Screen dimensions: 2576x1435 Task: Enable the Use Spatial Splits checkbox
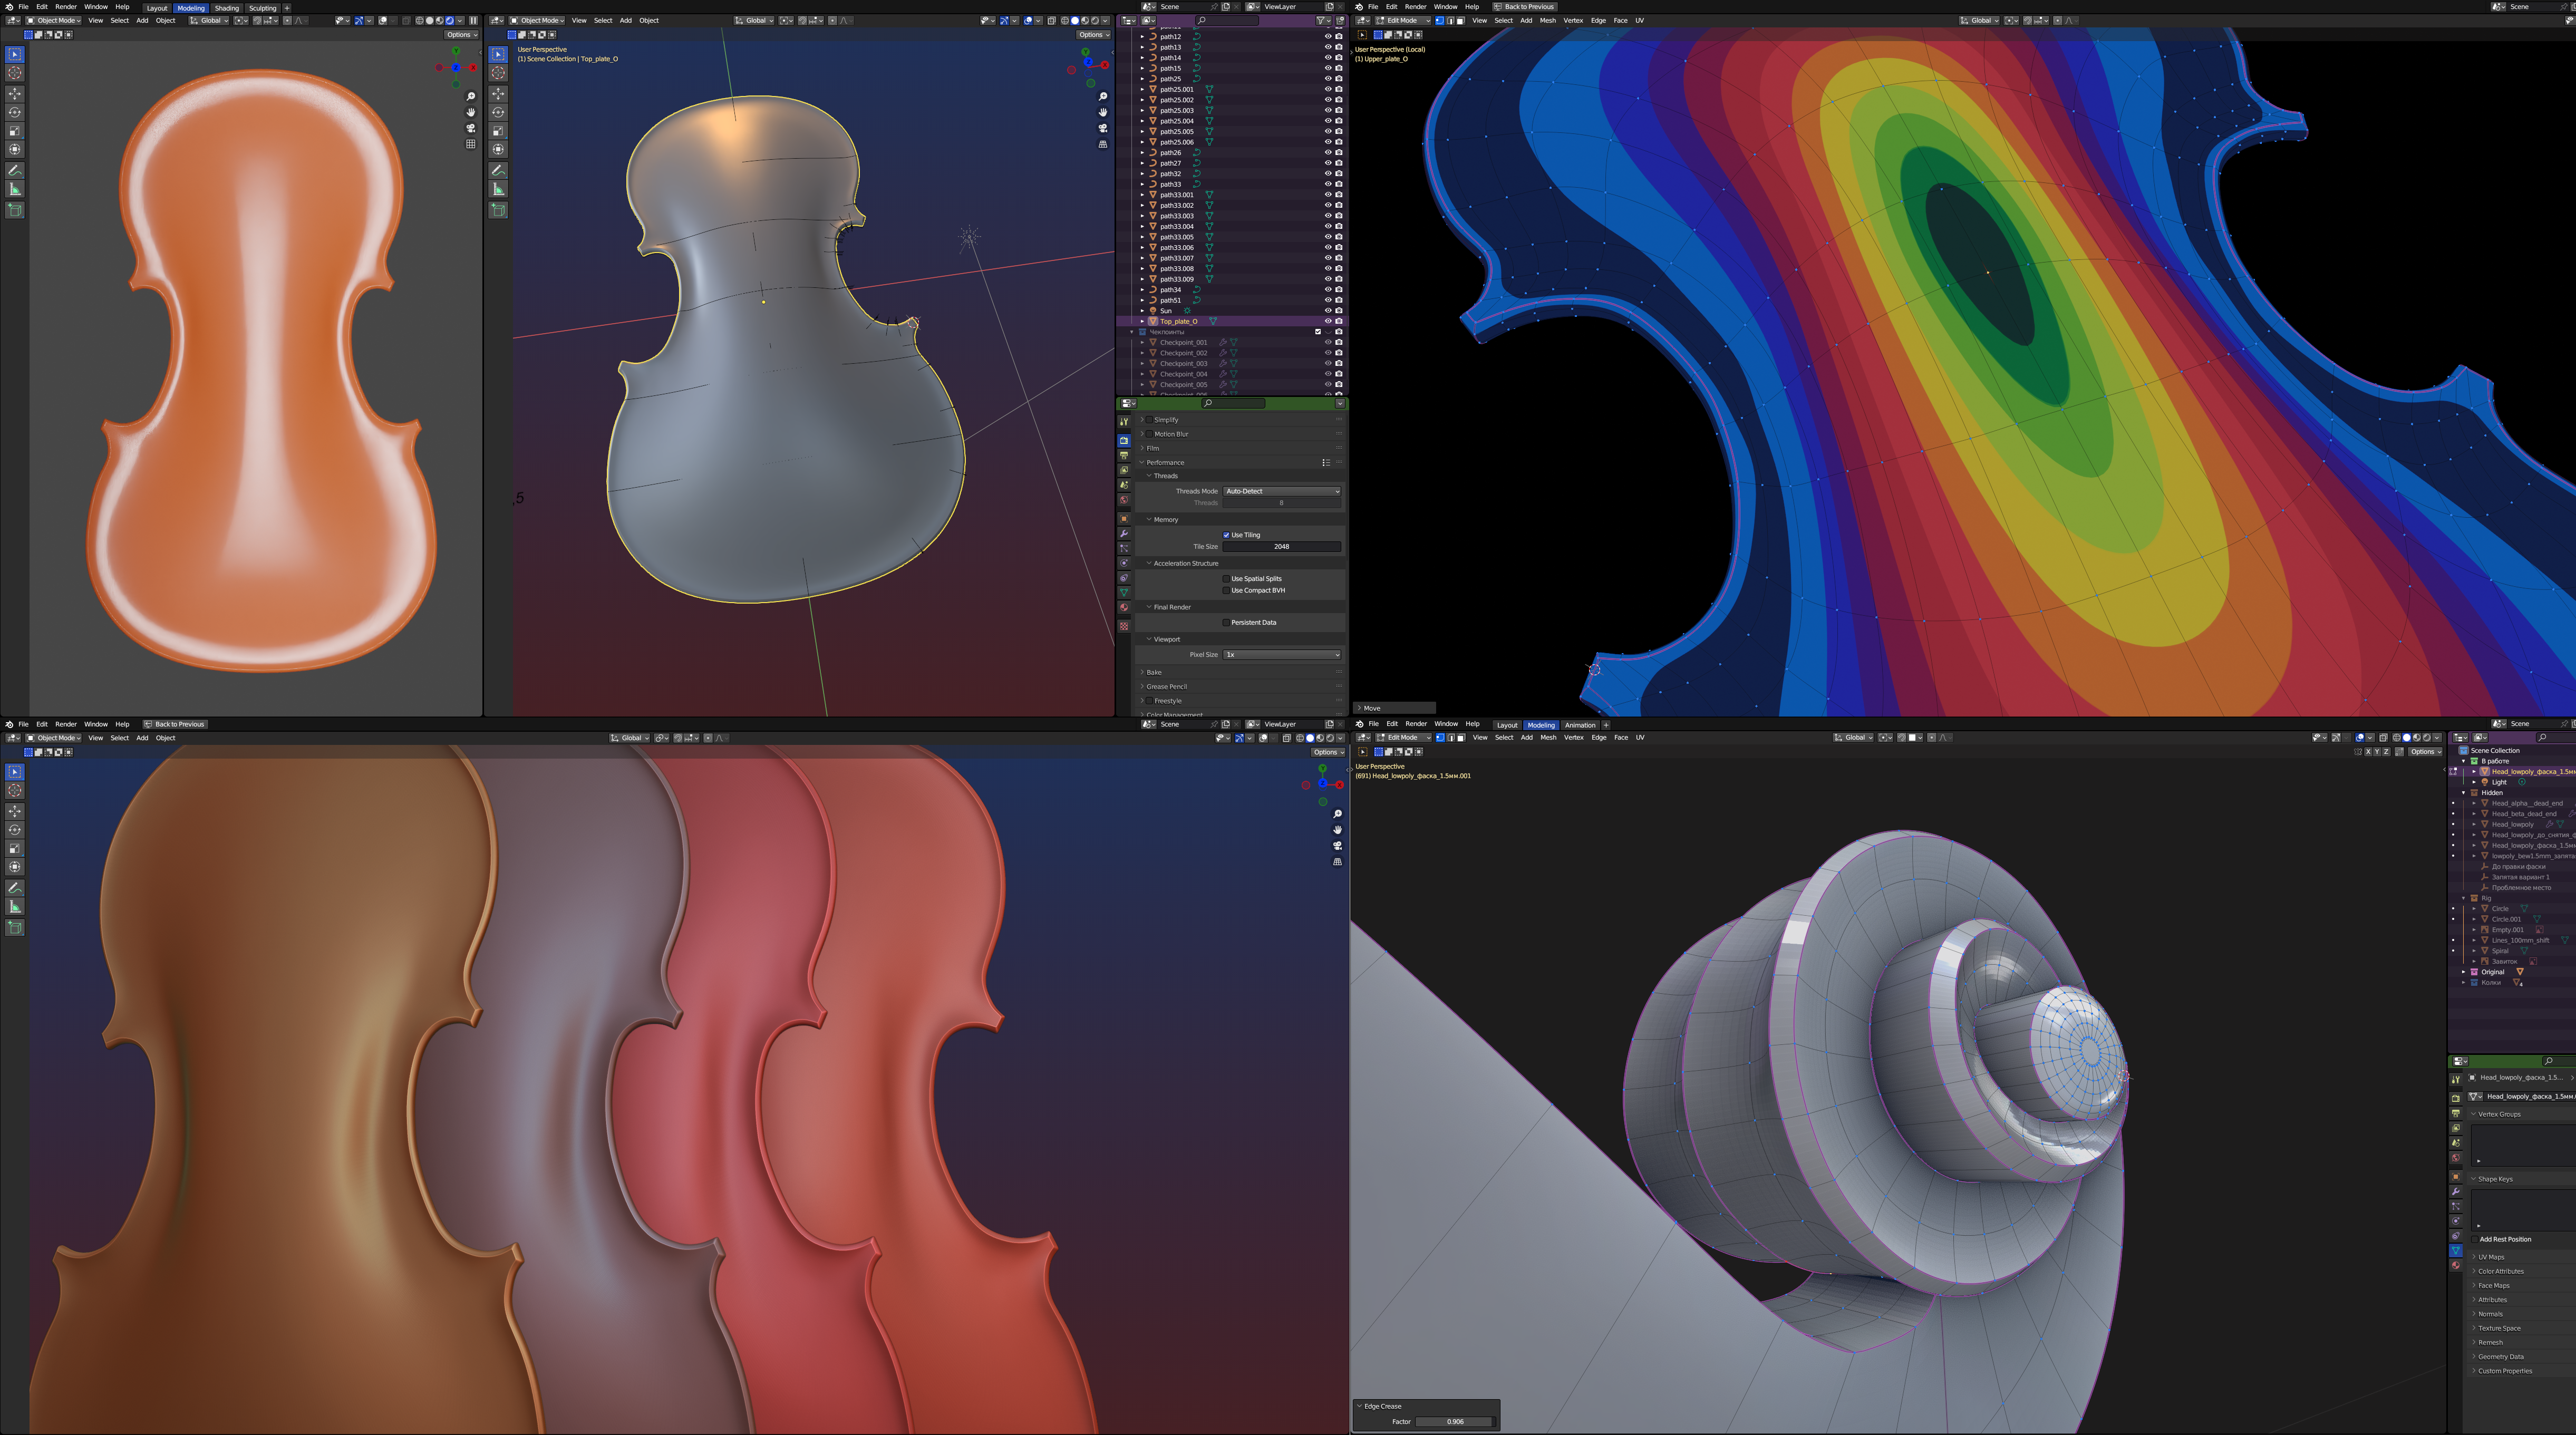[x=1227, y=578]
